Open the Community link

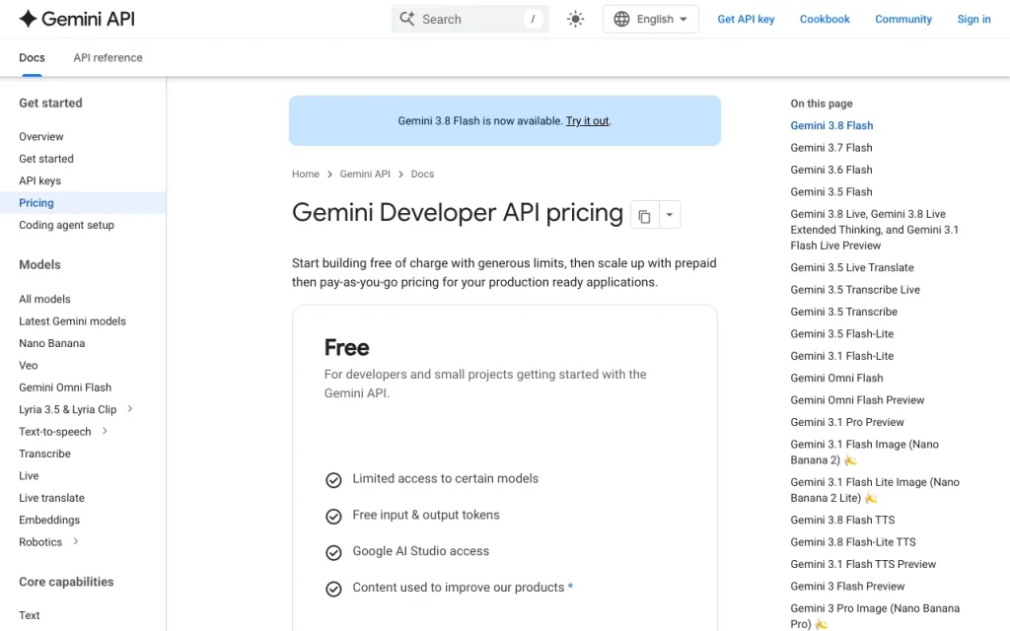[x=903, y=19]
